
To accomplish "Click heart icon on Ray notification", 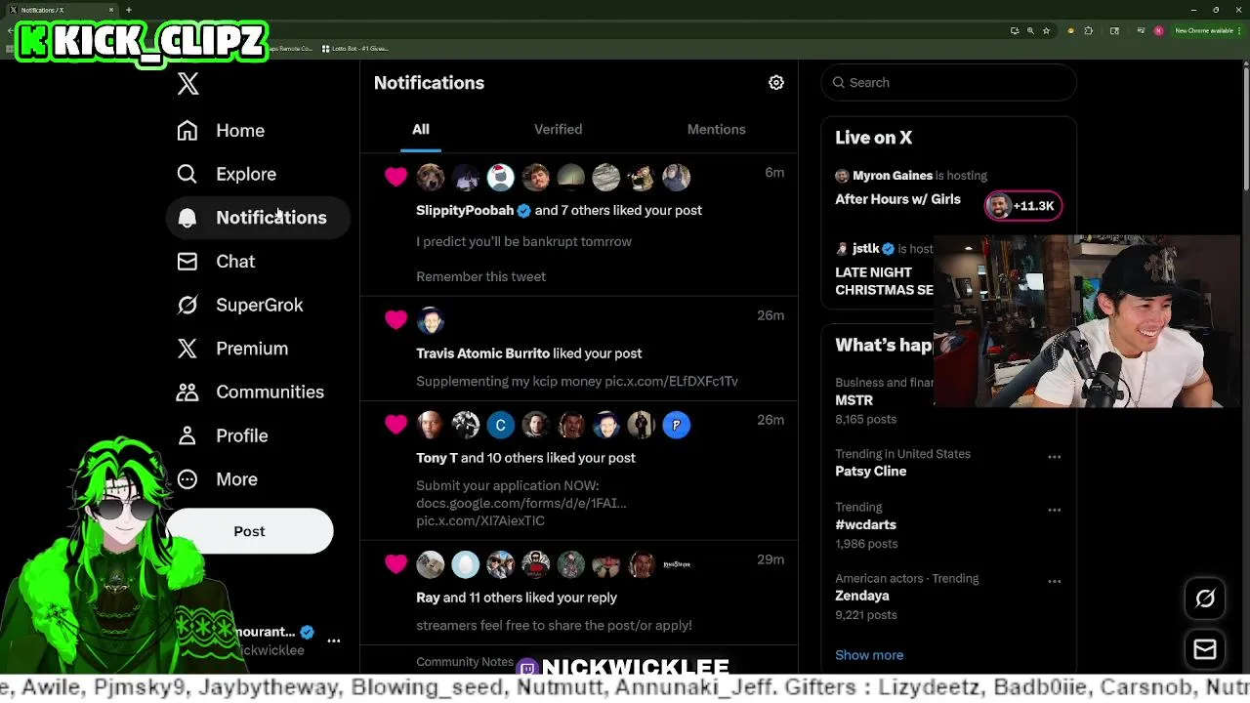I will 396,564.
